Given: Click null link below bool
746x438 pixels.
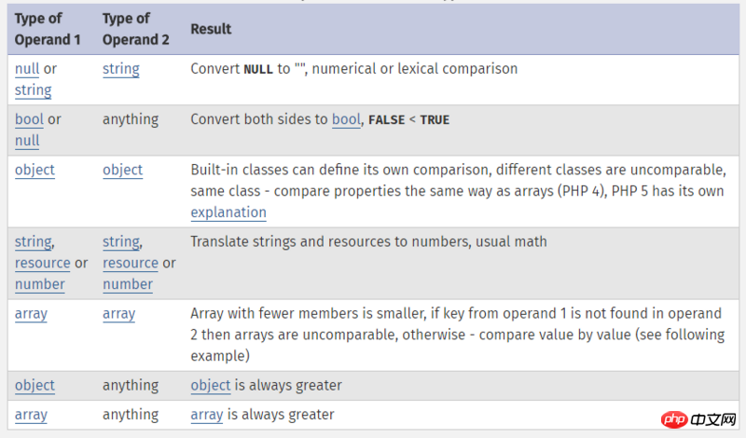Looking at the screenshot, I should [x=27, y=141].
